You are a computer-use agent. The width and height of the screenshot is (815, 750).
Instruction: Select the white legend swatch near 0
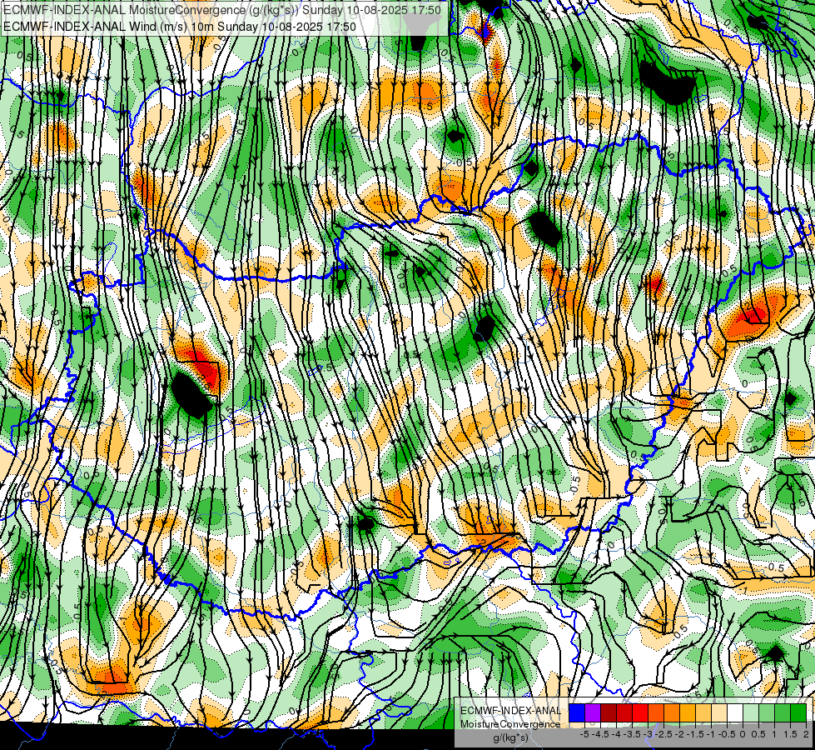coord(735,713)
